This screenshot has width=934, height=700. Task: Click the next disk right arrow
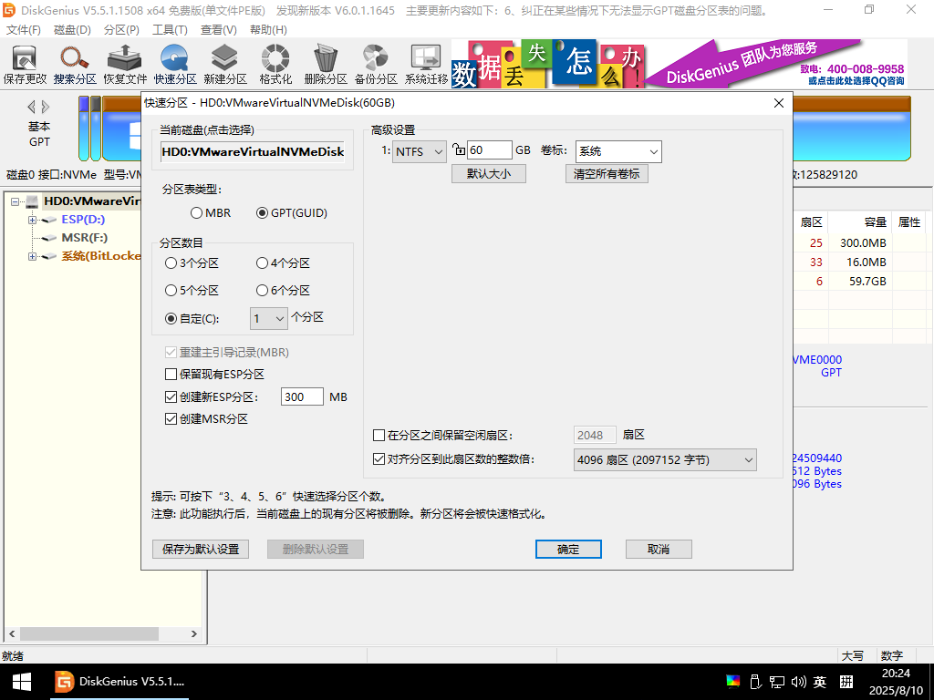coord(46,108)
